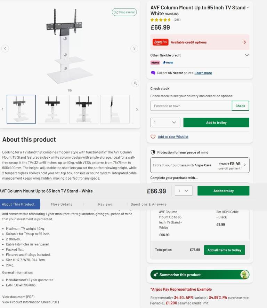
Task: Open the Reviews tab
Action: (105, 204)
